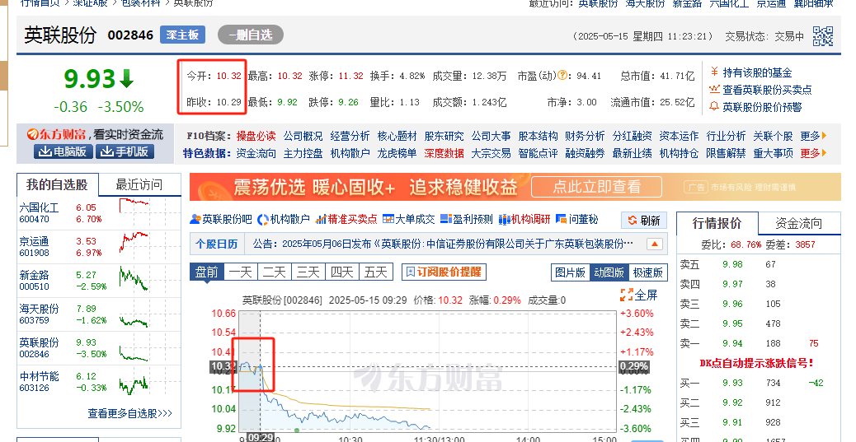The width and height of the screenshot is (856, 442).
Task: Select 中材节能 in watchlist
Action: click(x=39, y=376)
